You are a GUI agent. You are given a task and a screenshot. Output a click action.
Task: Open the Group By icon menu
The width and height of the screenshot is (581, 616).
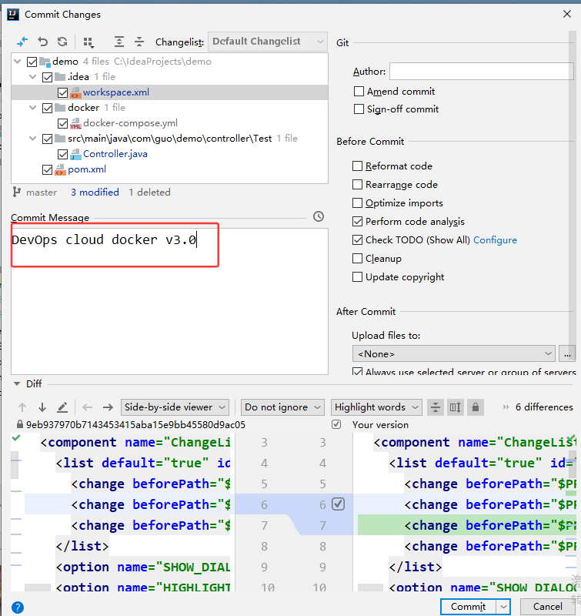pos(88,42)
